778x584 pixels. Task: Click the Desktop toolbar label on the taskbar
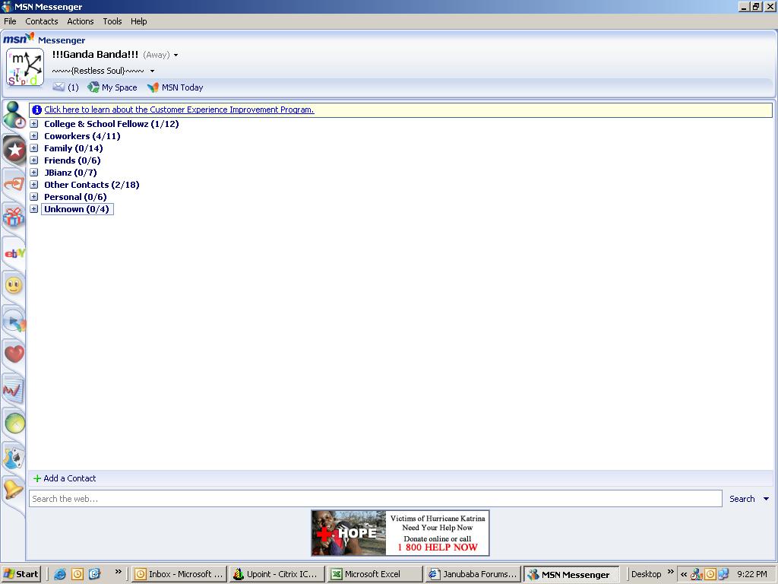click(x=646, y=574)
